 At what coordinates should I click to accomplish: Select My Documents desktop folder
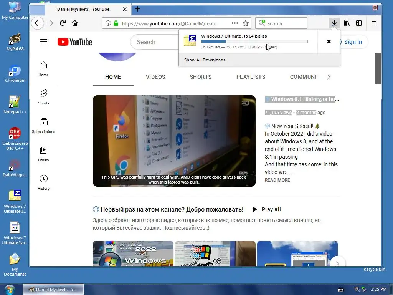pyautogui.click(x=15, y=265)
